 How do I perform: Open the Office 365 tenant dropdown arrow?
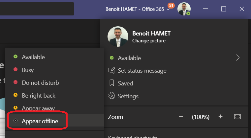click(x=169, y=9)
